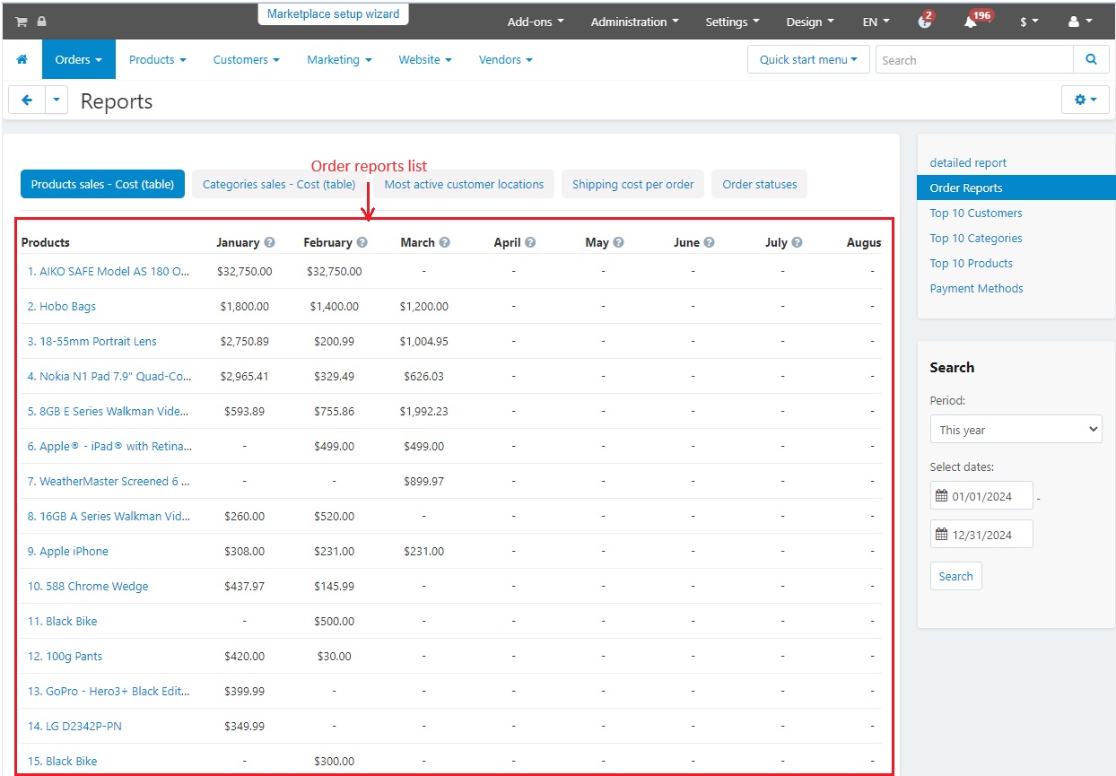The height and width of the screenshot is (776, 1116).
Task: Click March help question icon
Action: pos(445,242)
